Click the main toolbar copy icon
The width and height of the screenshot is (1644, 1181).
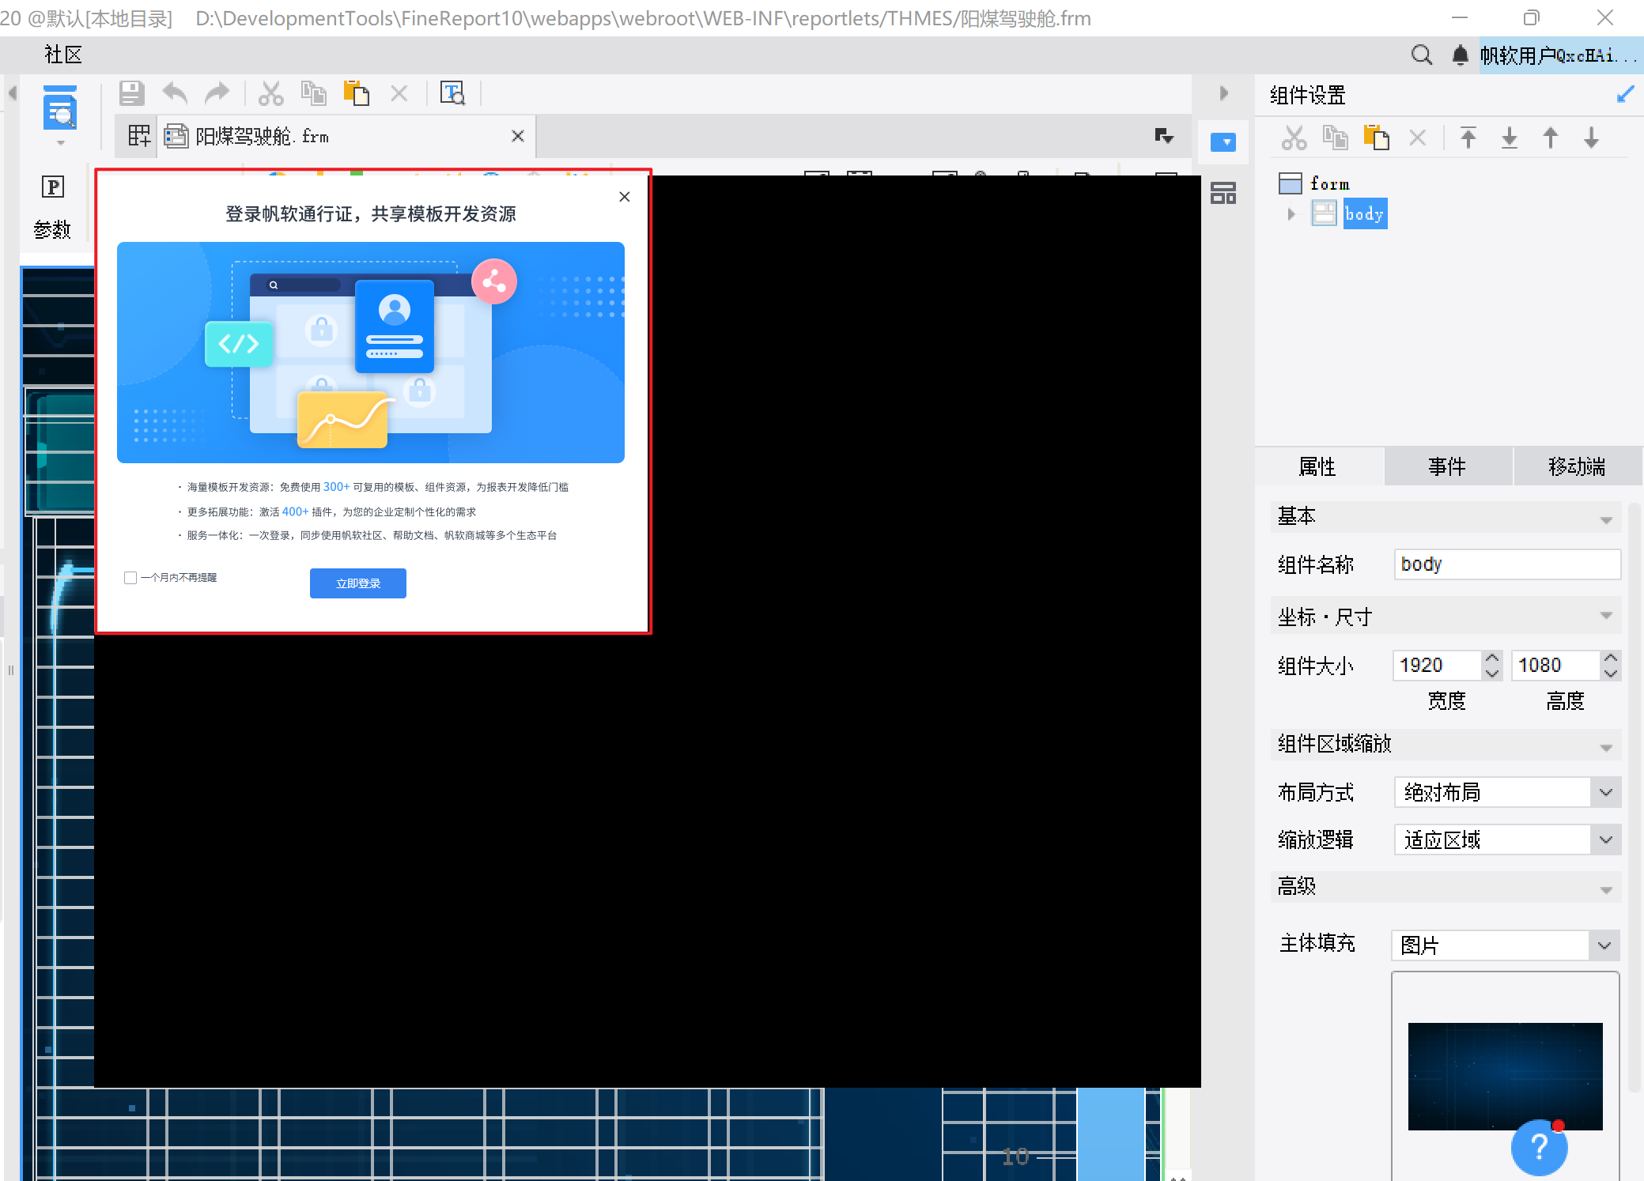[x=313, y=93]
